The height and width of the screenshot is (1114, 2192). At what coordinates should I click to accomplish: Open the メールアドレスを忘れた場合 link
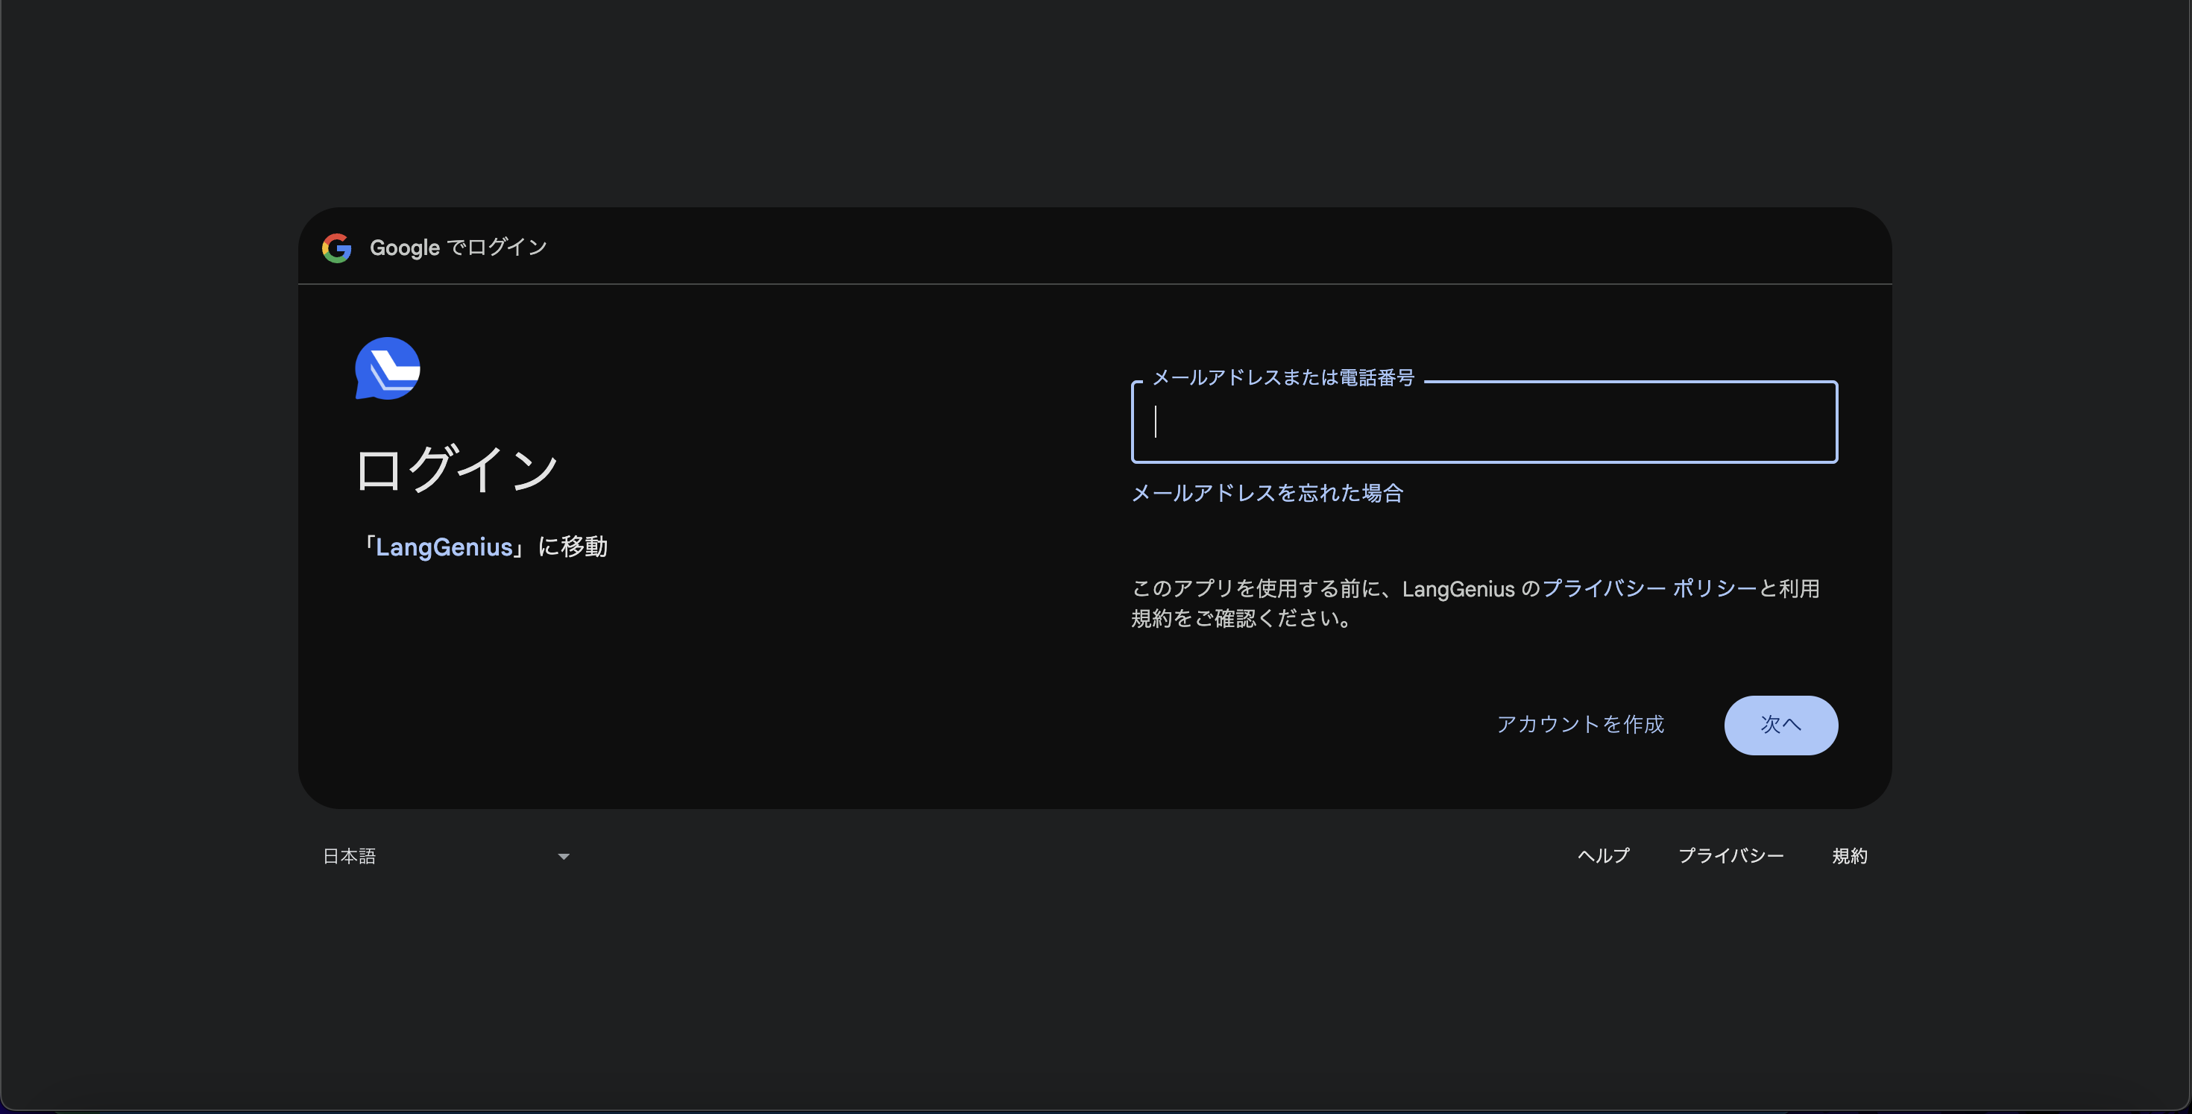[1267, 493]
